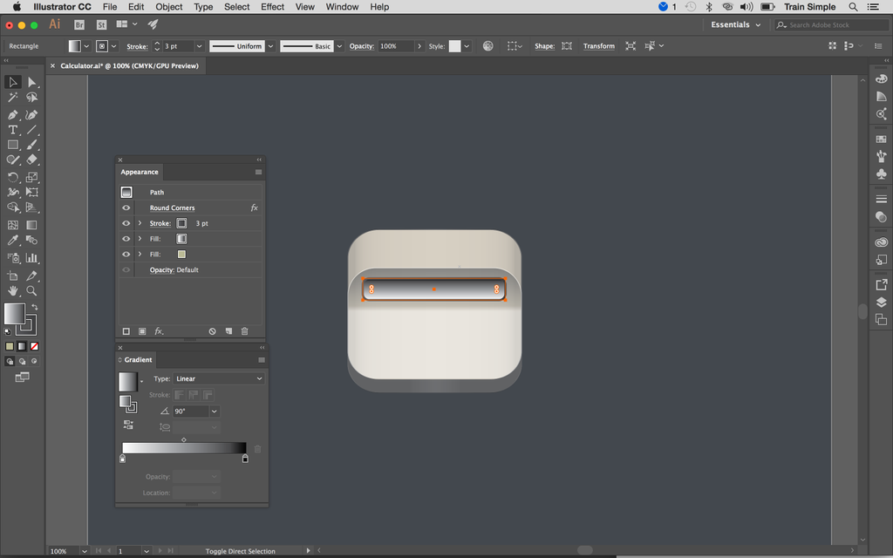The image size is (893, 558).
Task: Select the black gradient stop
Action: pyautogui.click(x=244, y=458)
